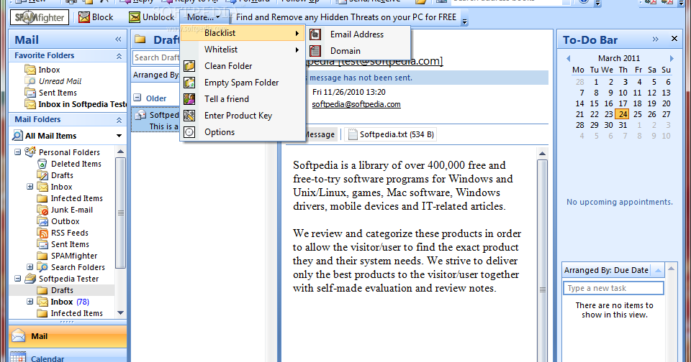Choose Tell a friend menu entry
Image resolution: width=691 pixels, height=362 pixels.
(243, 99)
